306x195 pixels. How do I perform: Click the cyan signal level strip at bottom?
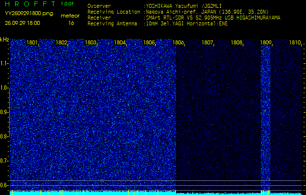156,193
